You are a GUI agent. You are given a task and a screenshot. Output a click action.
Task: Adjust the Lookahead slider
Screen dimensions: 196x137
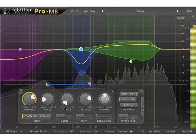click(x=104, y=115)
